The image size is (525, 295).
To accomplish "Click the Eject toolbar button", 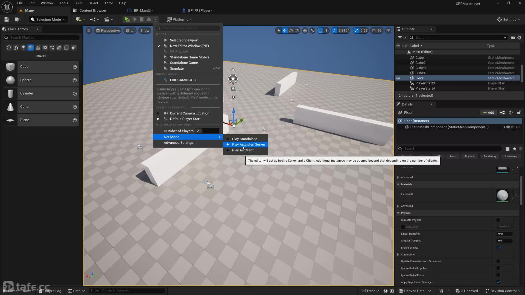I will pos(148,19).
